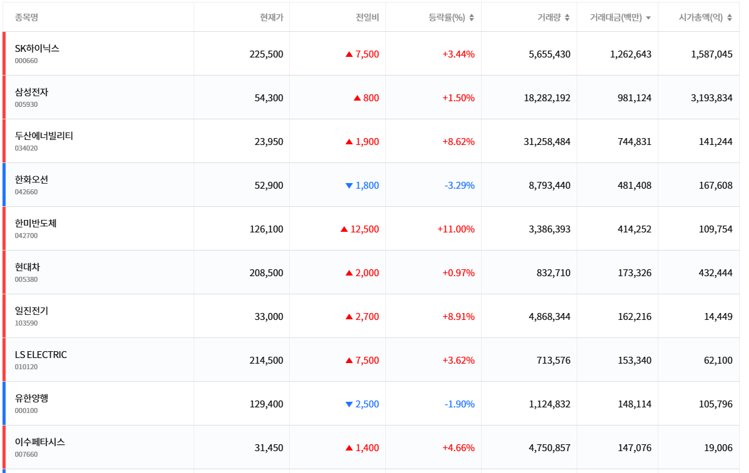Click 이수페타시스 current price 31,450
This screenshot has width=749, height=473.
point(269,447)
